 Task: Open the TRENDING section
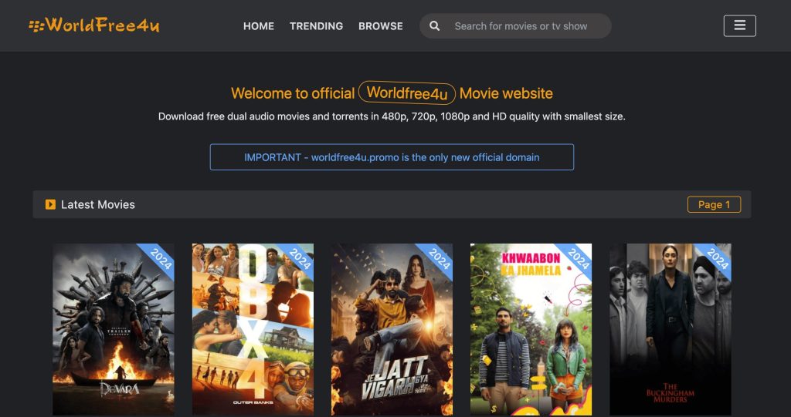click(316, 26)
